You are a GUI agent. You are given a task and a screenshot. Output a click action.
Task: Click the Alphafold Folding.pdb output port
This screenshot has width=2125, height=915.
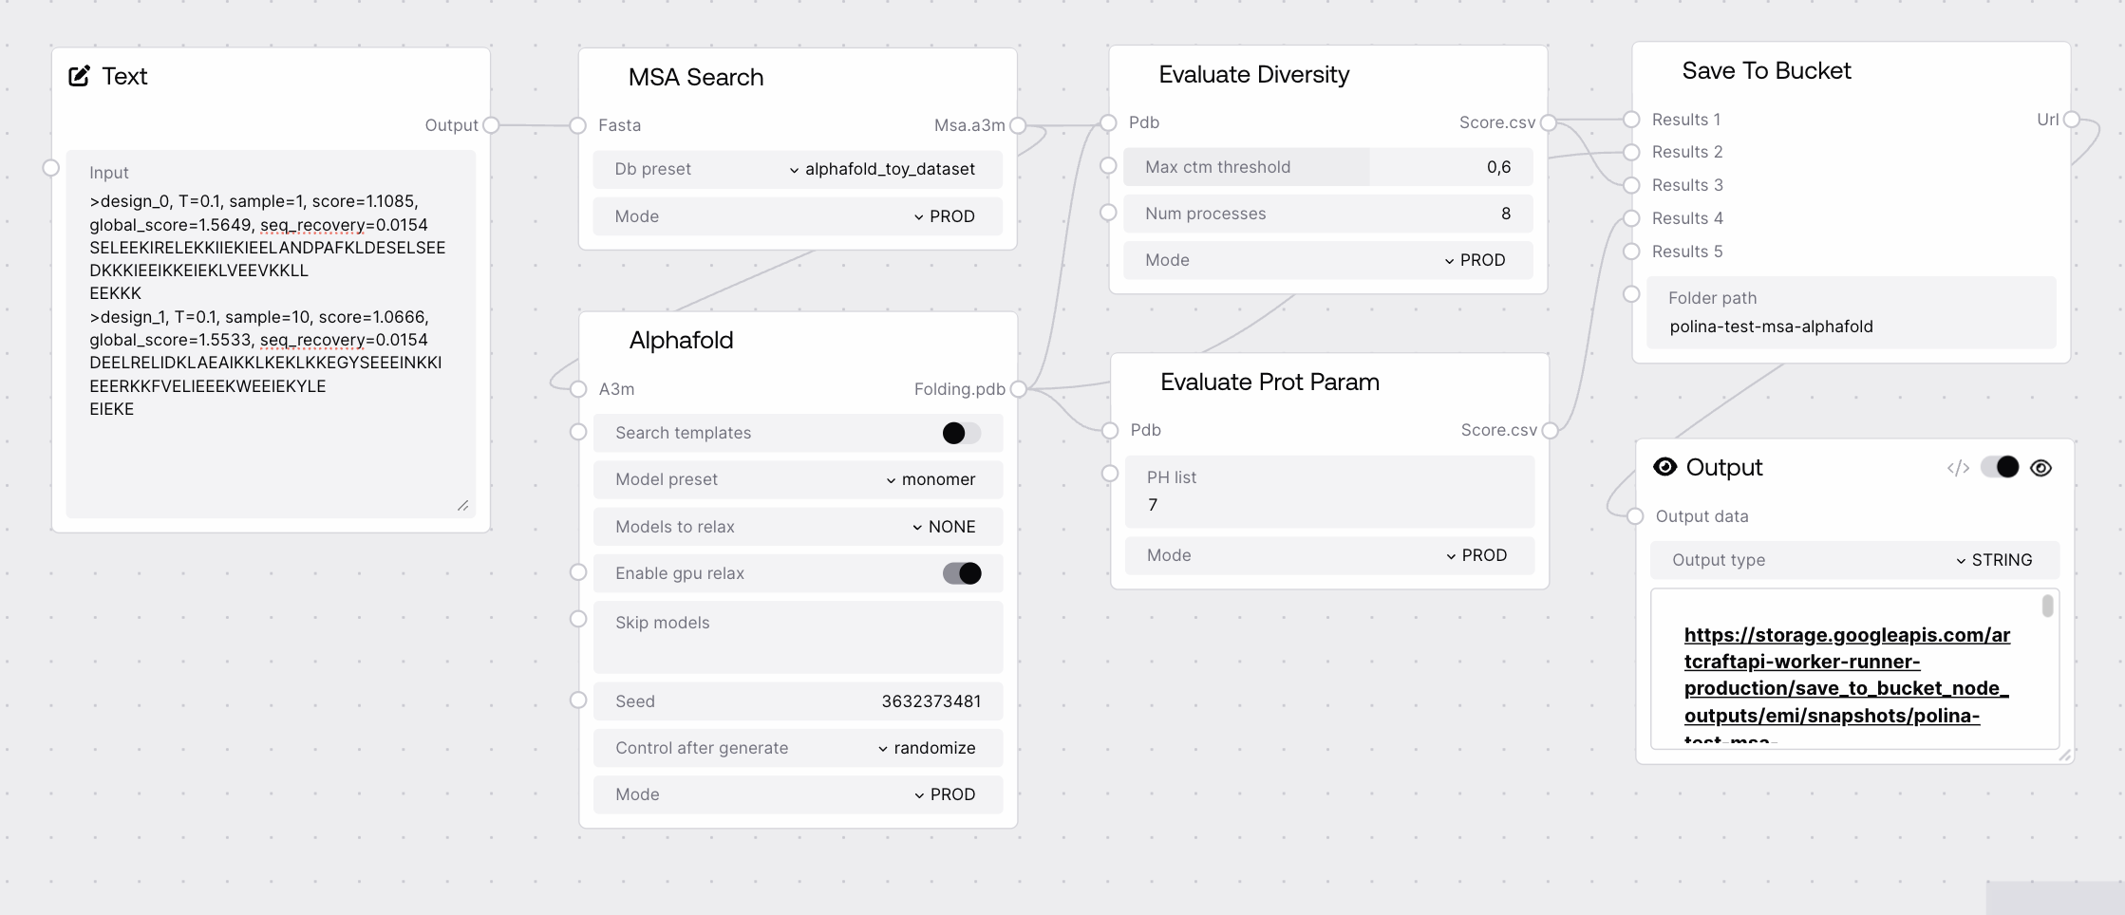point(1018,389)
